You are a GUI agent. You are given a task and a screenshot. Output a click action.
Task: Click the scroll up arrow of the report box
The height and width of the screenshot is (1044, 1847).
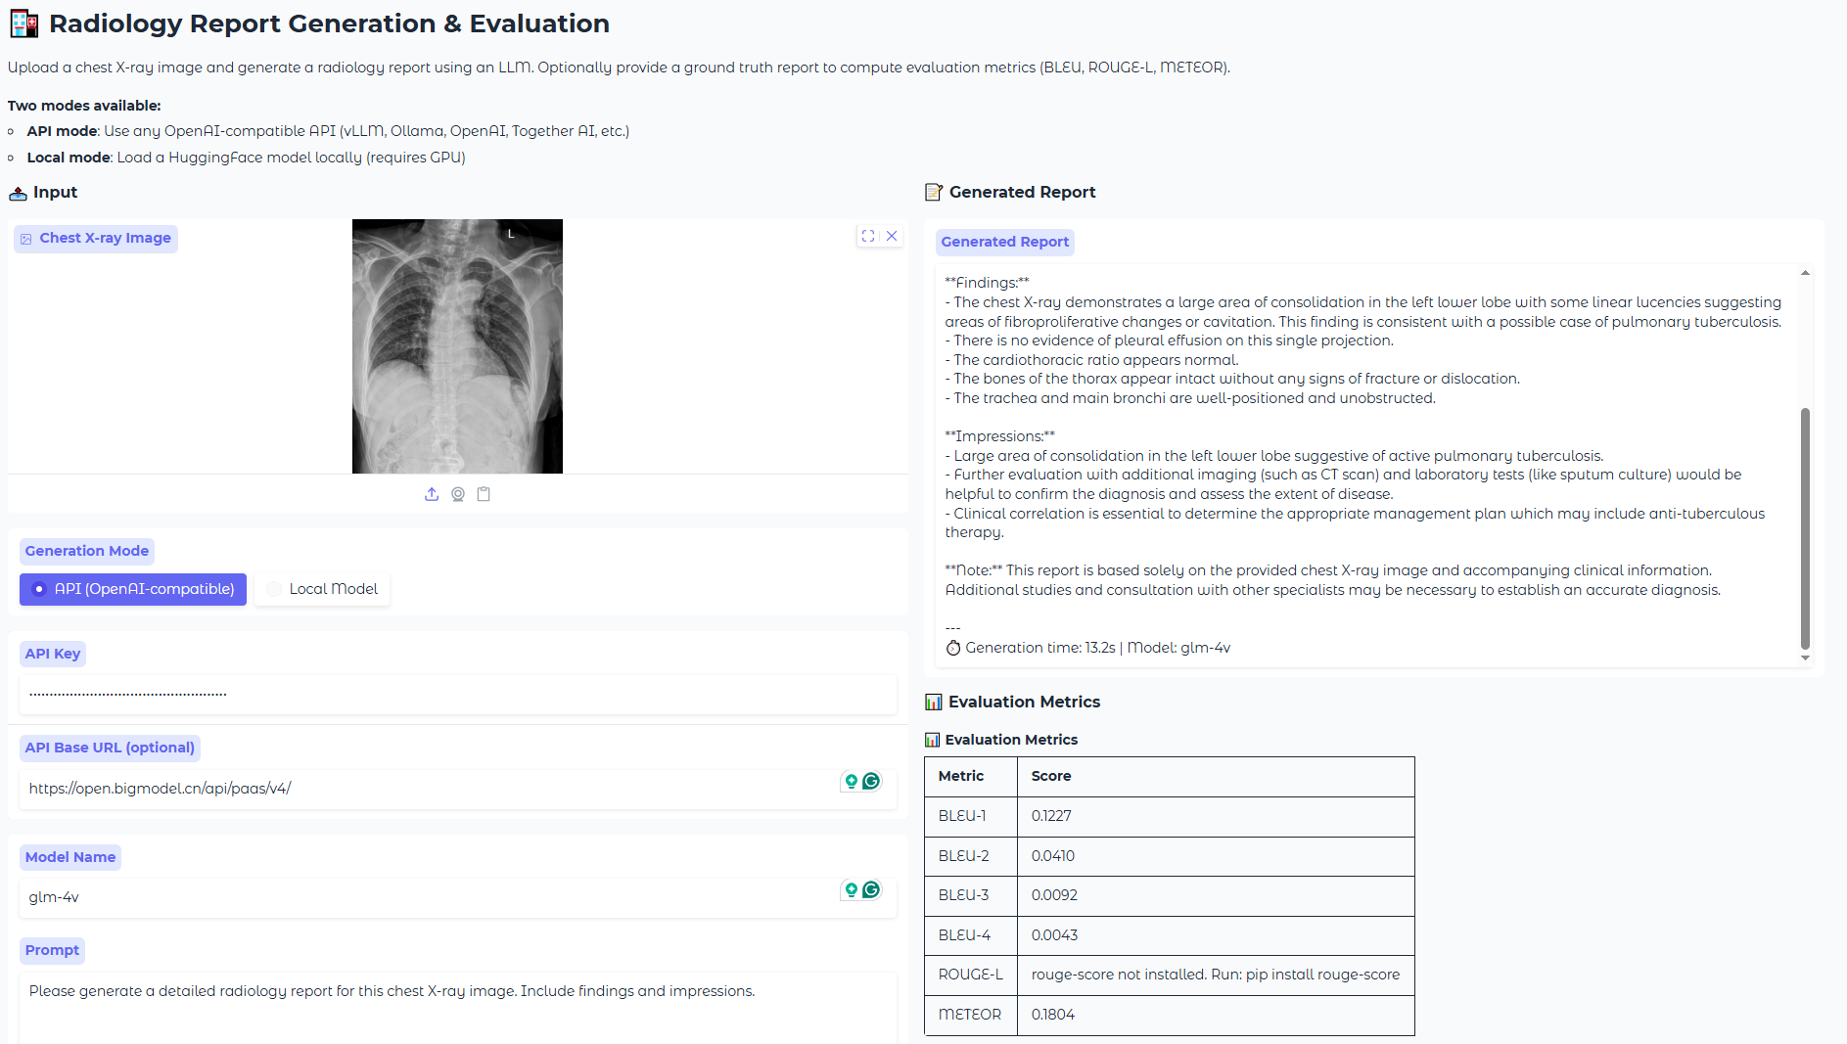coord(1805,273)
